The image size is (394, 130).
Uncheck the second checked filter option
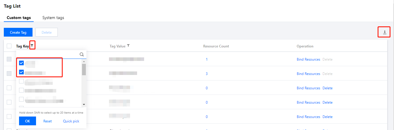coord(21,72)
